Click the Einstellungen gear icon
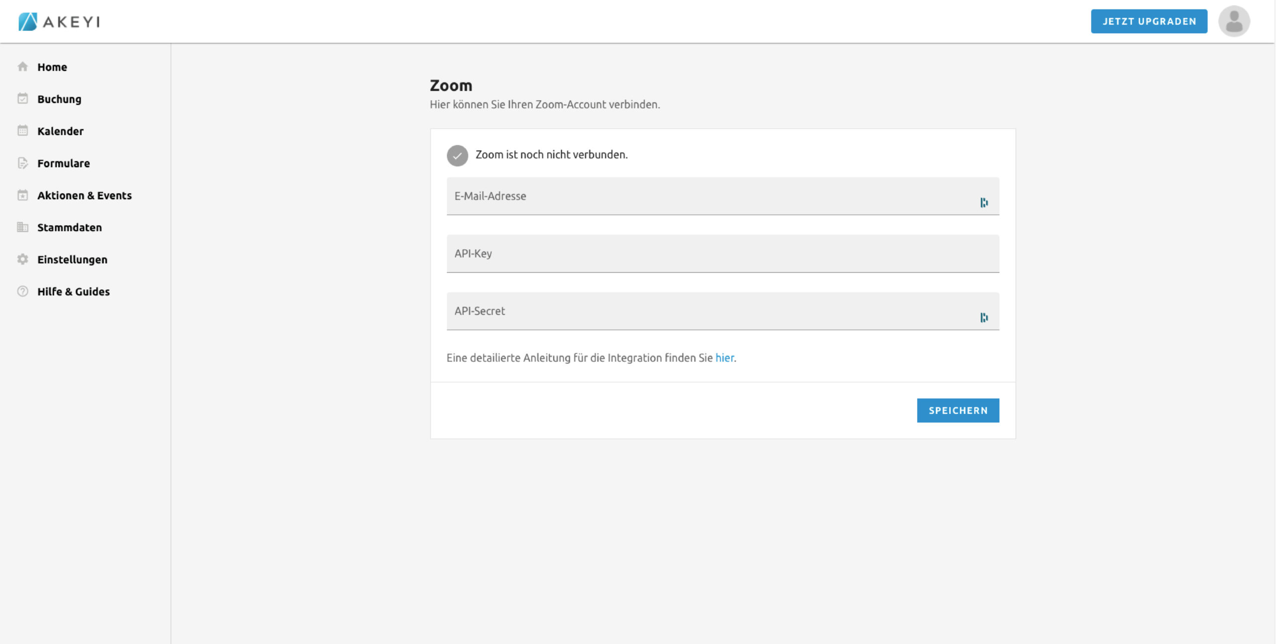 [x=22, y=259]
